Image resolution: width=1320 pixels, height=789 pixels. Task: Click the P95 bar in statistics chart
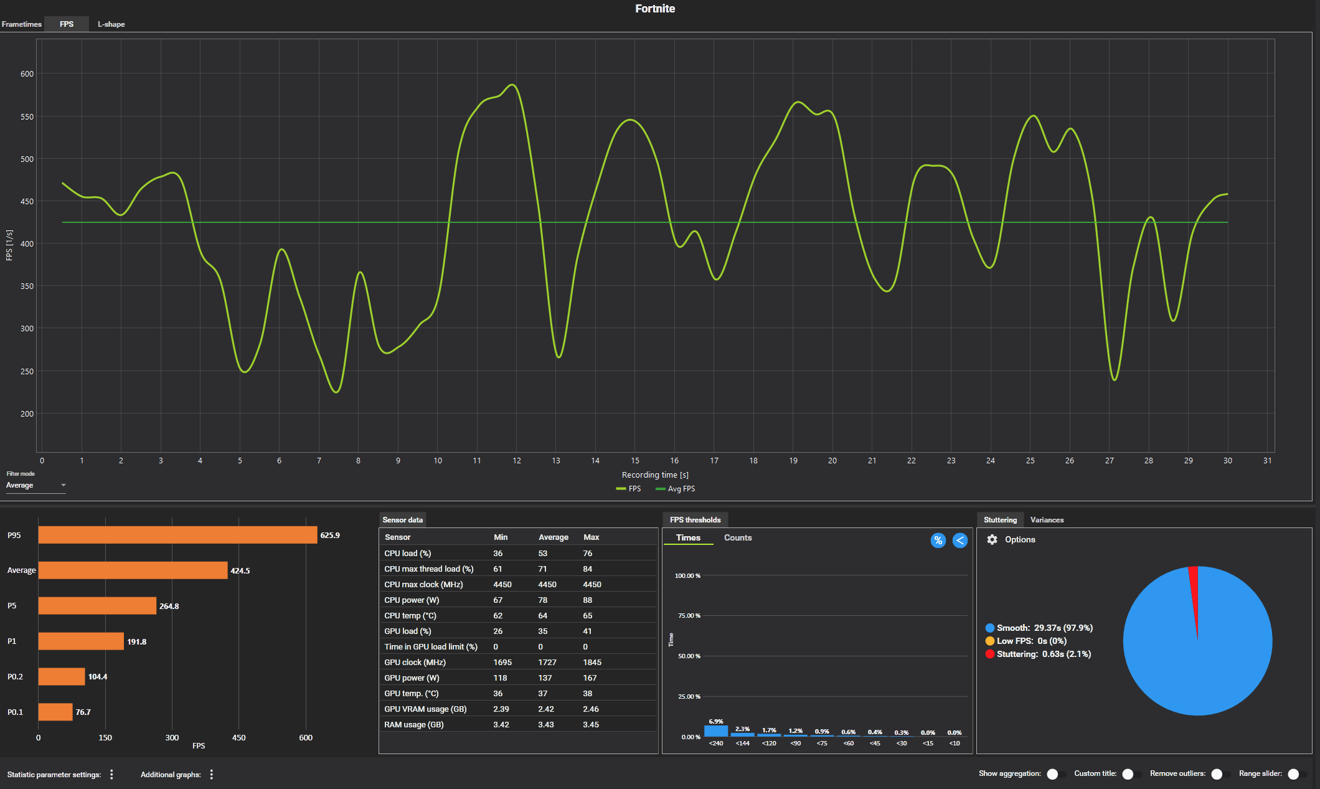177,535
